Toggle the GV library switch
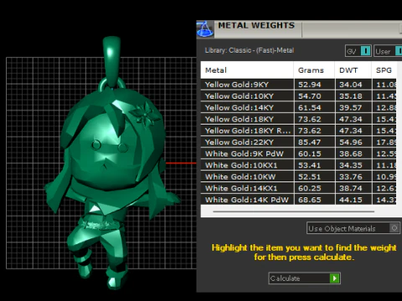The image size is (402, 301). (365, 51)
